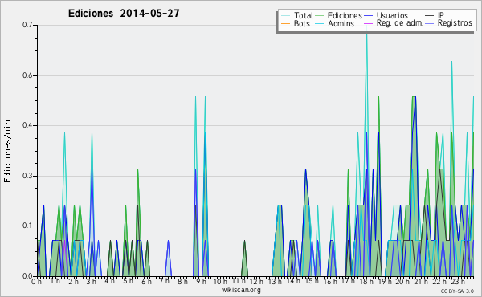This screenshot has width=482, height=297.
Task: Click the "10 h" x-axis label
Action: pos(220,282)
